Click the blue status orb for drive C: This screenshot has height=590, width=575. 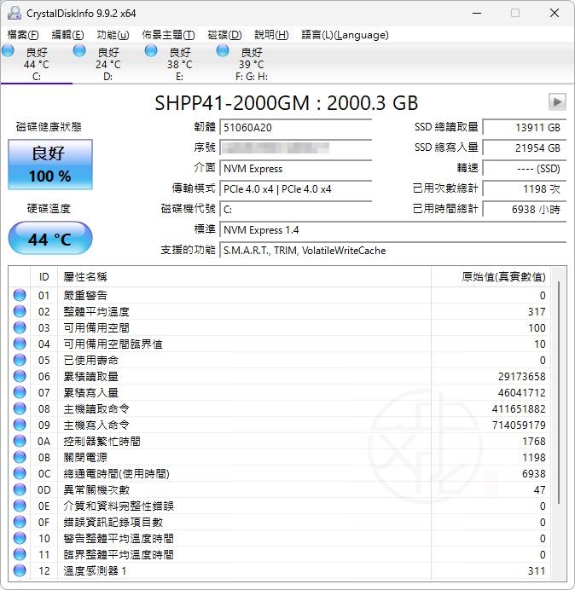coord(8,50)
